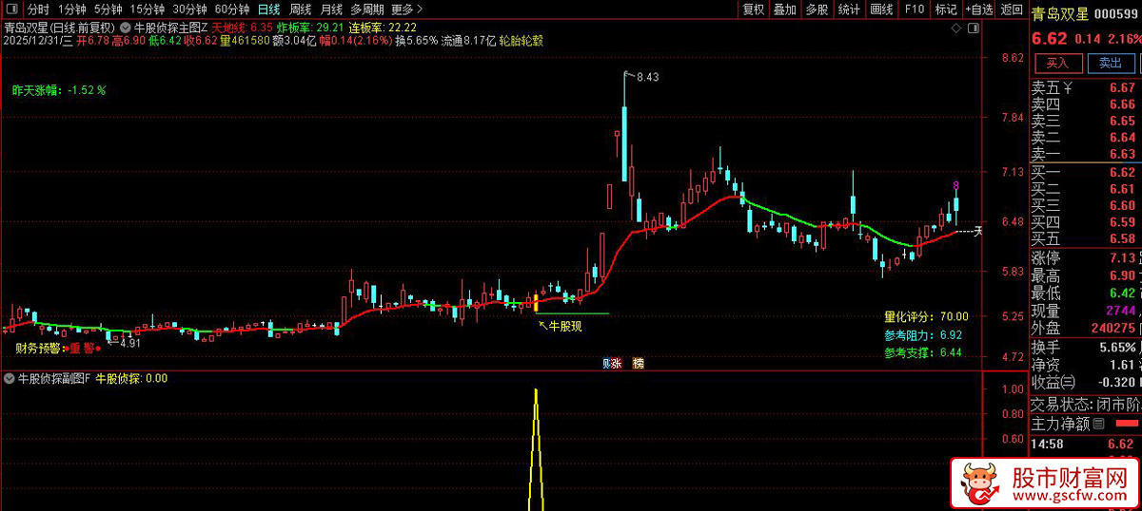Click the 最高 value 6.90
The height and width of the screenshot is (511, 1142).
point(1122,275)
